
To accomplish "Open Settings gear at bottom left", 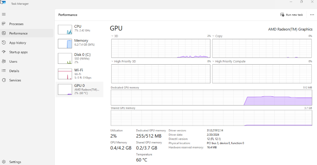I will (4, 162).
